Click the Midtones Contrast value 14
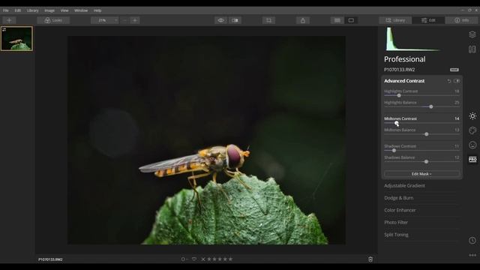This screenshot has height=270, width=480. point(457,118)
